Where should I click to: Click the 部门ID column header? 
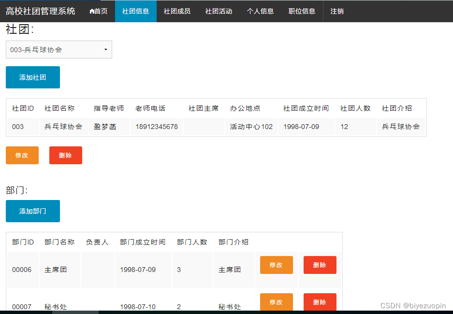click(23, 242)
